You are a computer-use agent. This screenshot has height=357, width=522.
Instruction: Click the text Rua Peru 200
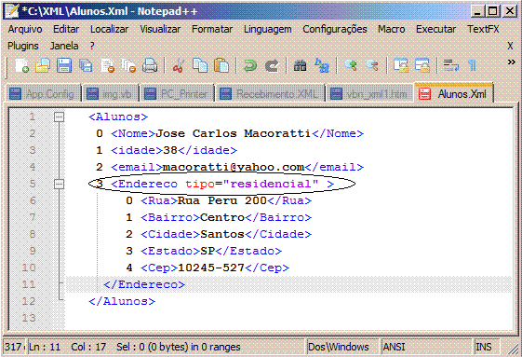pos(222,200)
